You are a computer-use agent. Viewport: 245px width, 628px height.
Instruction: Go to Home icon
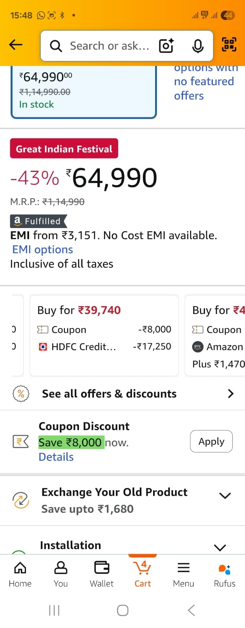(20, 573)
